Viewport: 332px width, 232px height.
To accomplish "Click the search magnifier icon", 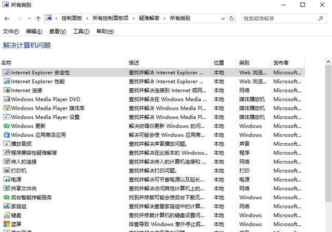I will point(321,19).
